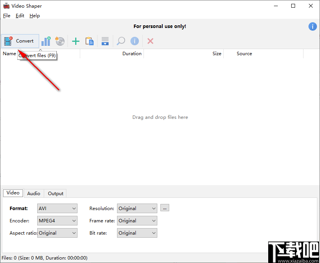Minimize the Video Shaper window
The width and height of the screenshot is (320, 263).
pyautogui.click(x=276, y=6)
